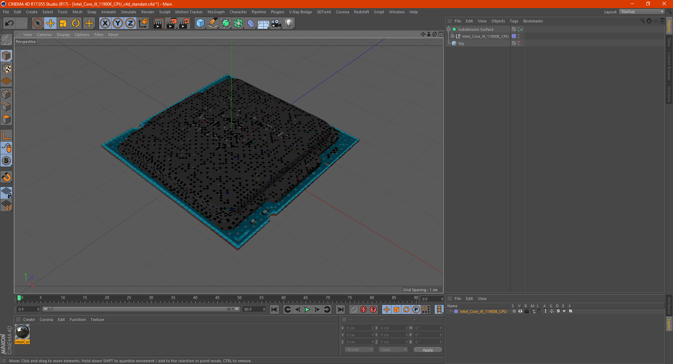Render view with clapperboard icon

pos(158,23)
